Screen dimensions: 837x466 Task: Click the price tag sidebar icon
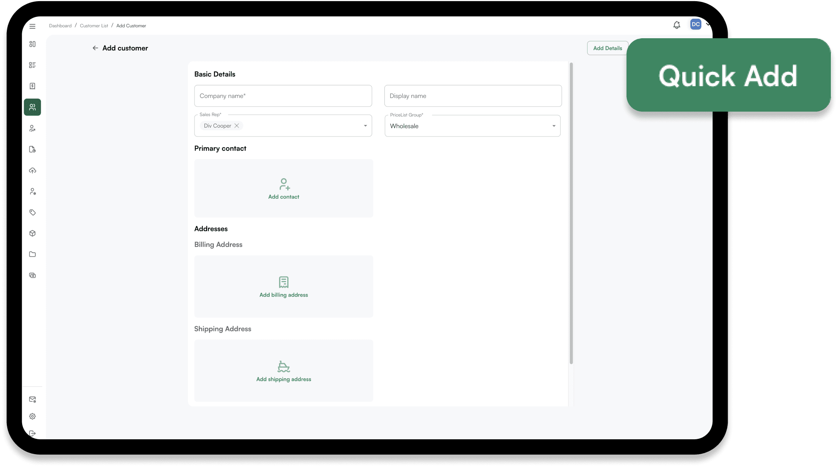32,213
